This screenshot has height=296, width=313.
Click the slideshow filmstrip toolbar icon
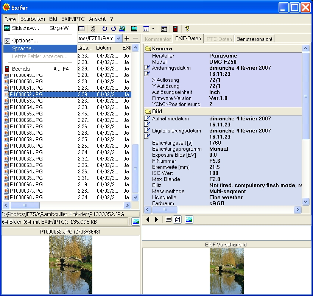tap(134, 29)
